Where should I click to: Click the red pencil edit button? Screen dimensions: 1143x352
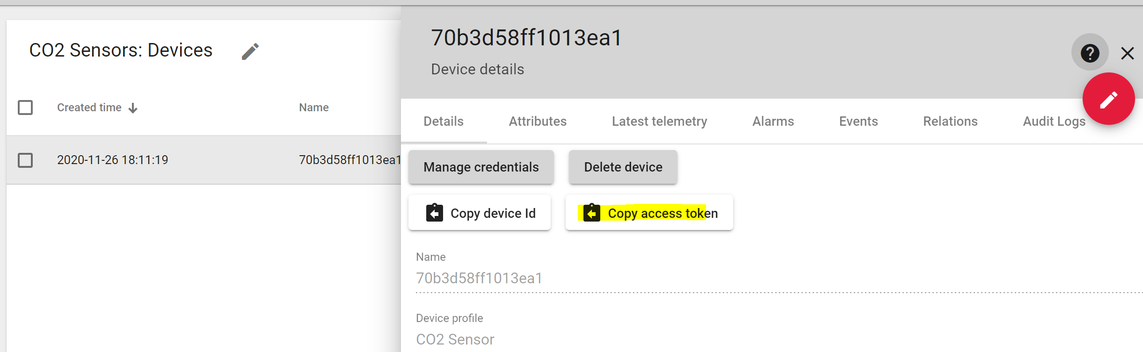tap(1109, 99)
